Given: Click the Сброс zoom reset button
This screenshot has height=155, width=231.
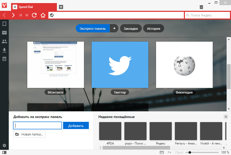Looking at the screenshot, I should [179, 152].
